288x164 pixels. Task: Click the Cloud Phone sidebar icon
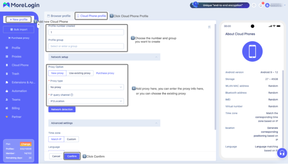click(x=7, y=65)
